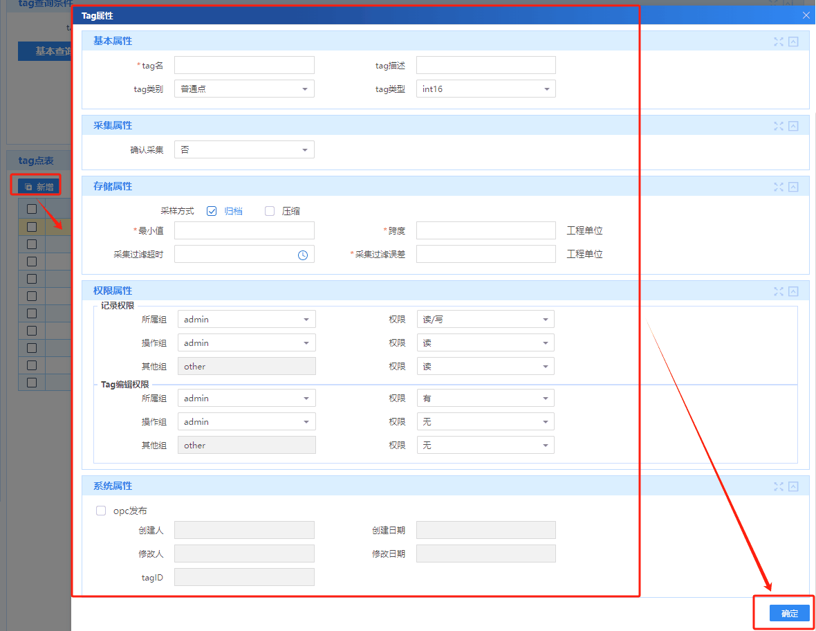816x631 pixels.
Task: Open Tag编辑权限 操作组 权限 dropdown showing 无
Action: point(485,422)
